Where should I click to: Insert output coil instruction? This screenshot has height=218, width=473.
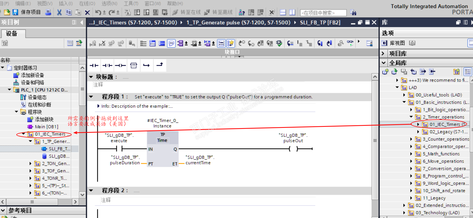[120, 65]
